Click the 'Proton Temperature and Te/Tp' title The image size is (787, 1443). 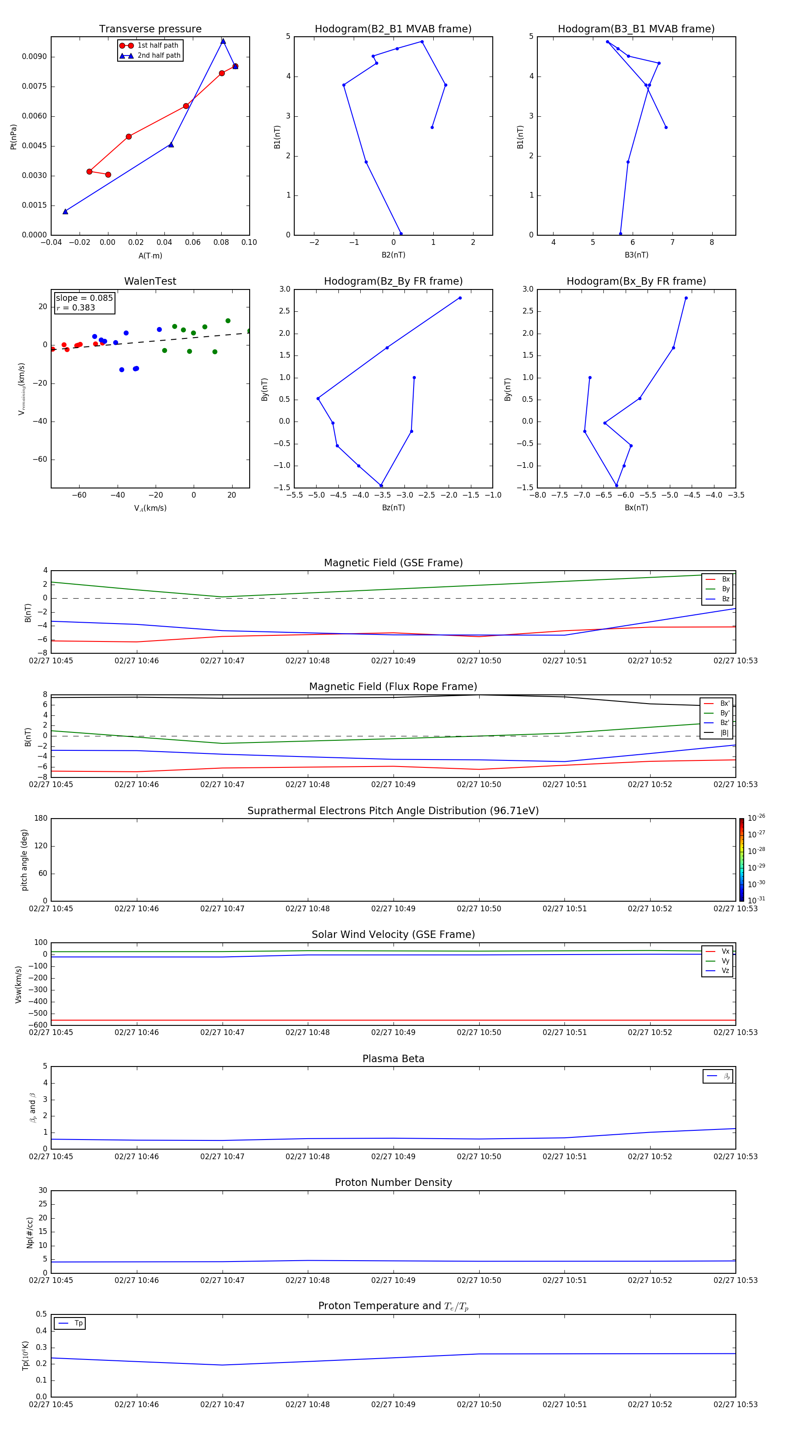point(393,1306)
